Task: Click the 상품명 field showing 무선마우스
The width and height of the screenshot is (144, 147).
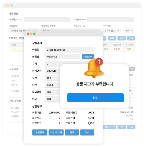Action: click(62, 57)
